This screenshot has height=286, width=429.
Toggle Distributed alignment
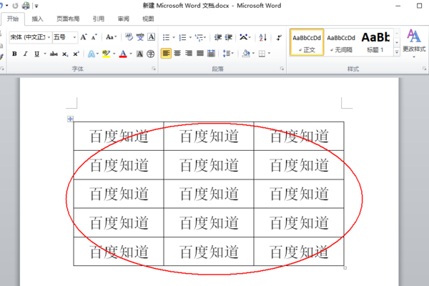pyautogui.click(x=211, y=53)
